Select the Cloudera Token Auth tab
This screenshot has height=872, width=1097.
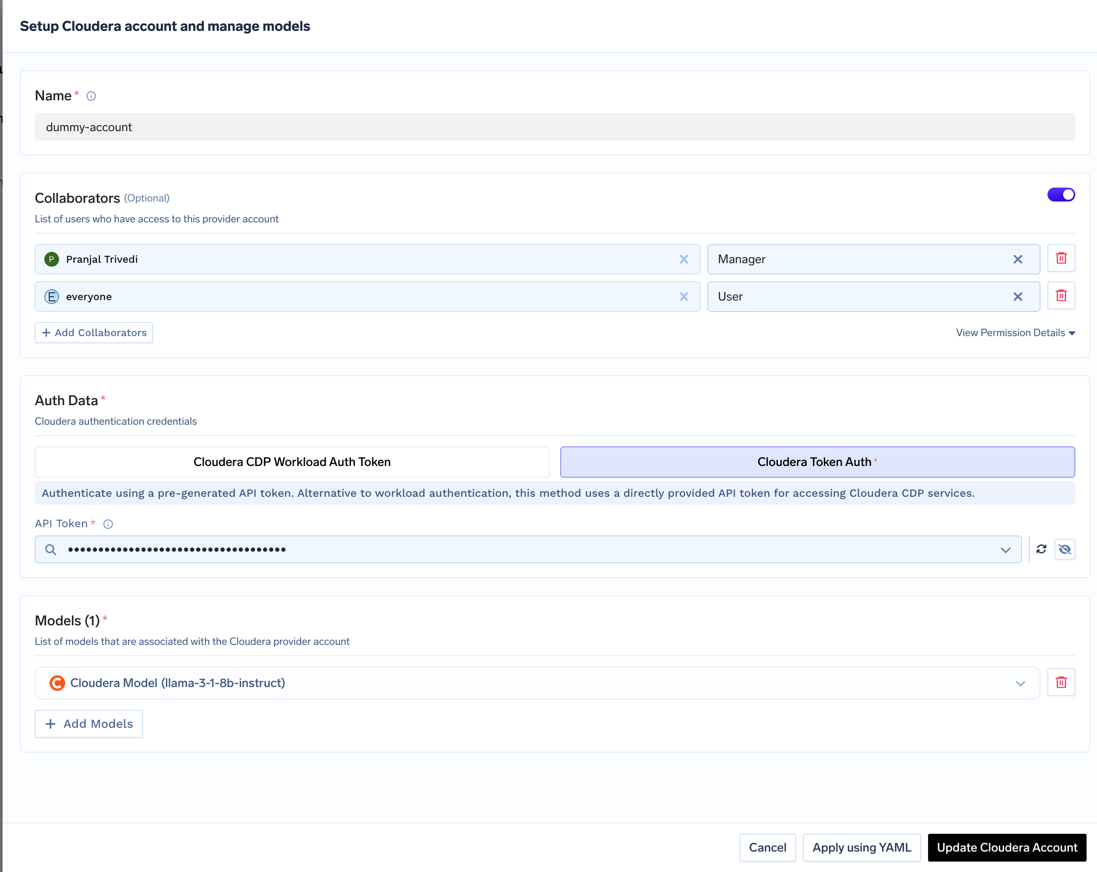[816, 462]
